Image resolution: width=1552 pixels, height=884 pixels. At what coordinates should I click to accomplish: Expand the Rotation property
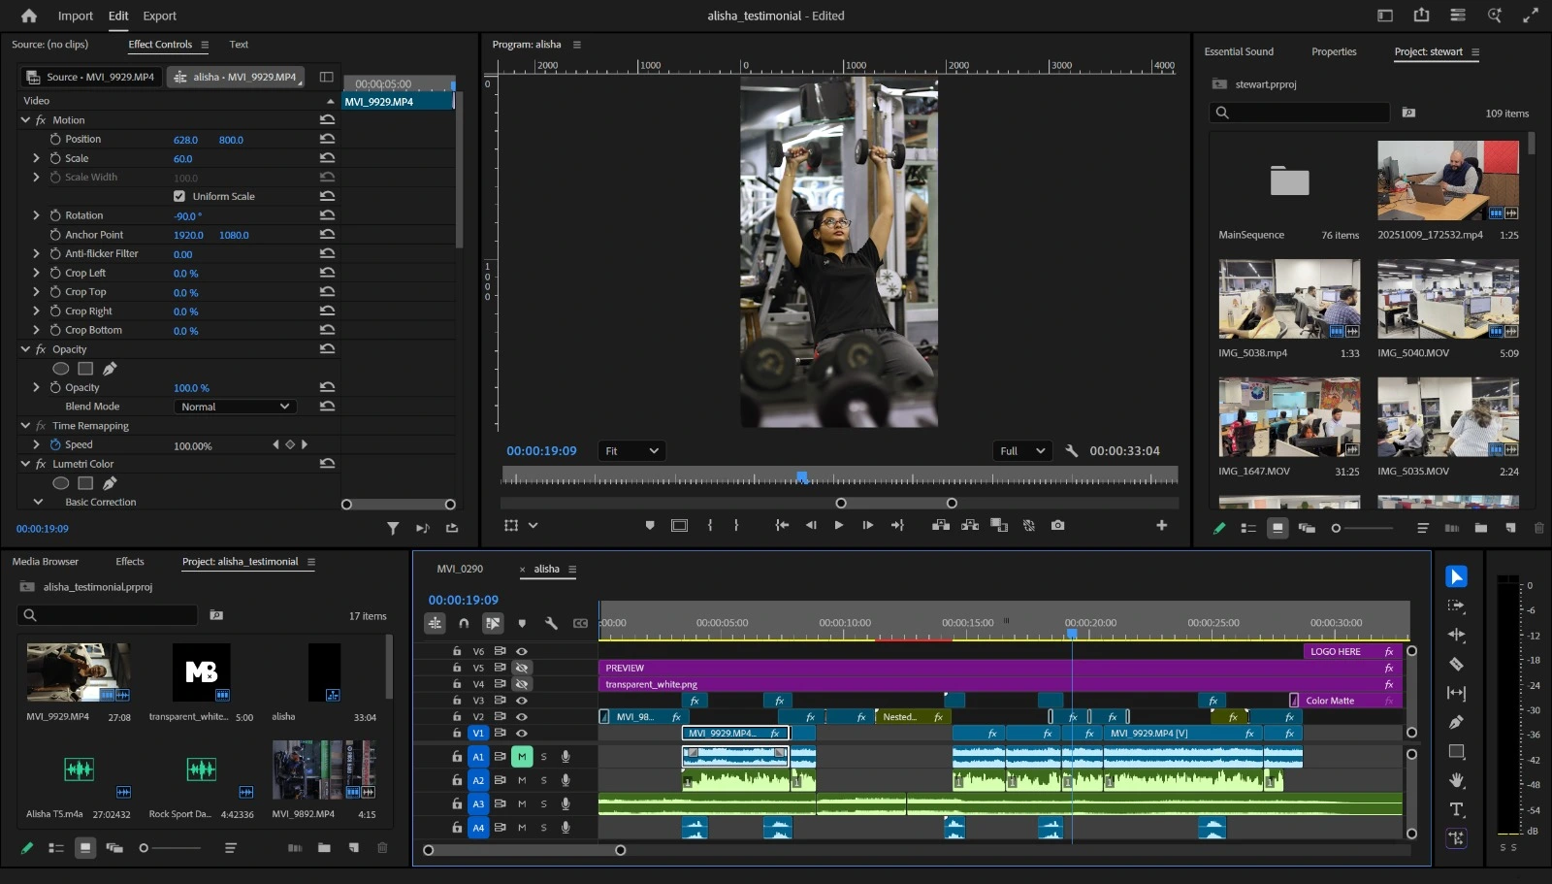pos(37,215)
